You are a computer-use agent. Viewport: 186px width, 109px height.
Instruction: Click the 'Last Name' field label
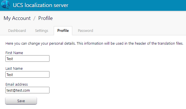(x=14, y=69)
